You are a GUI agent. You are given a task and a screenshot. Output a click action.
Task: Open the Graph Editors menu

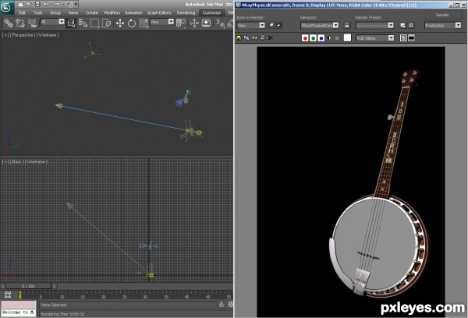coord(159,12)
